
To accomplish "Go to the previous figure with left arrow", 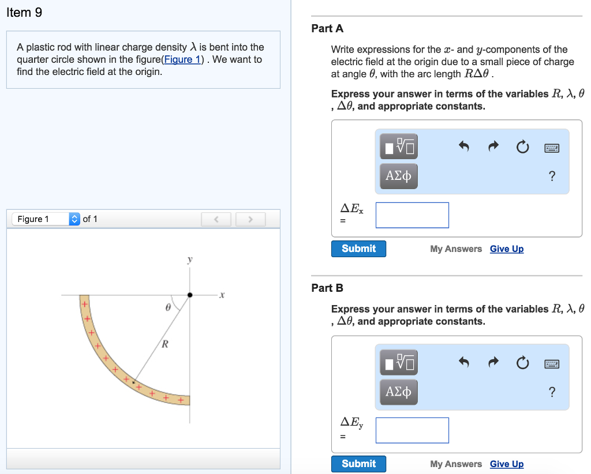I will pyautogui.click(x=216, y=219).
